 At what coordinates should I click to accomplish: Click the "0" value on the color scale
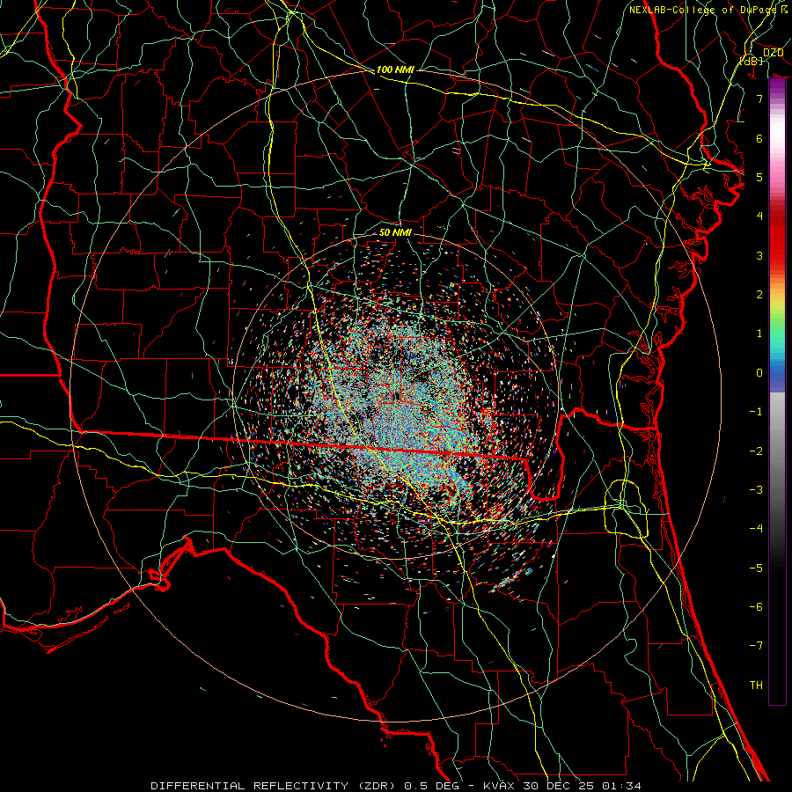(x=759, y=373)
